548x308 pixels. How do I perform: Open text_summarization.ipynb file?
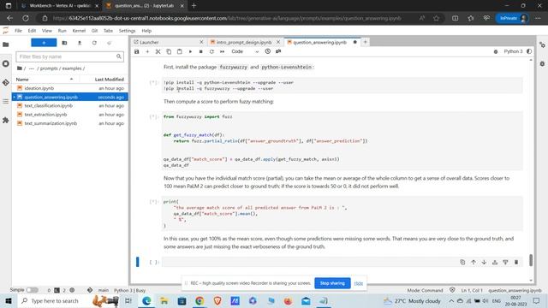(51, 123)
